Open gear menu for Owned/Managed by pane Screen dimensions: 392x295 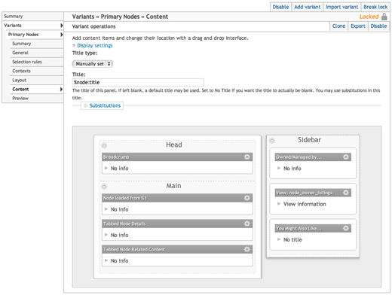346,157
